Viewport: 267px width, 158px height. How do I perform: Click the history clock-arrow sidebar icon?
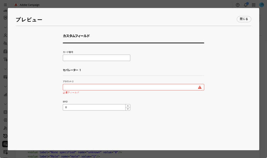tap(5, 136)
